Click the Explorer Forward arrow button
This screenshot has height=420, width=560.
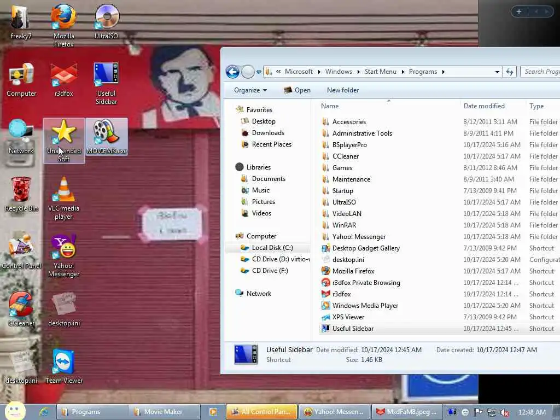coord(248,72)
